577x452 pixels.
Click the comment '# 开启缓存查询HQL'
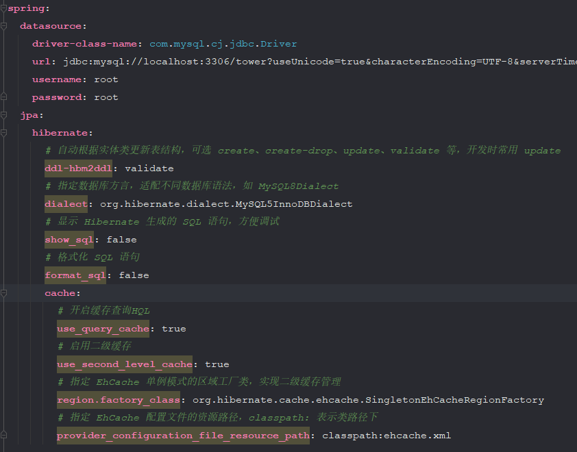[x=103, y=310]
